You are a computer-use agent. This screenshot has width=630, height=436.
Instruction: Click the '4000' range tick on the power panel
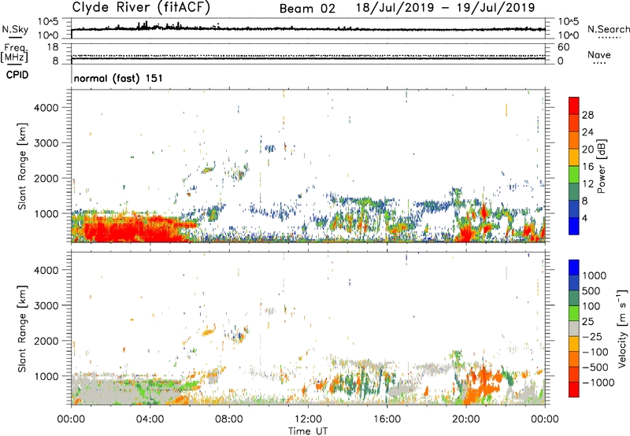46,108
